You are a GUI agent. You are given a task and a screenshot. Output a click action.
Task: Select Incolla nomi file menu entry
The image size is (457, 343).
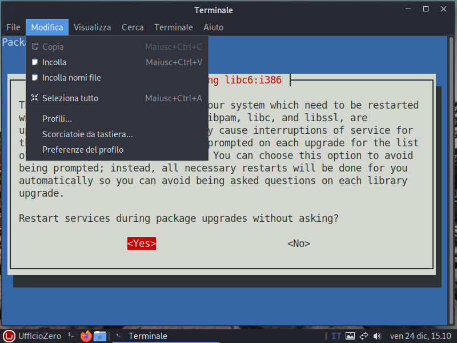pyautogui.click(x=71, y=78)
